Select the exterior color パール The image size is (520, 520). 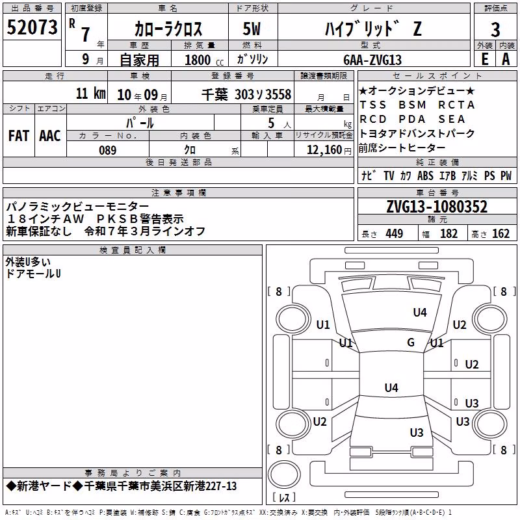[140, 123]
